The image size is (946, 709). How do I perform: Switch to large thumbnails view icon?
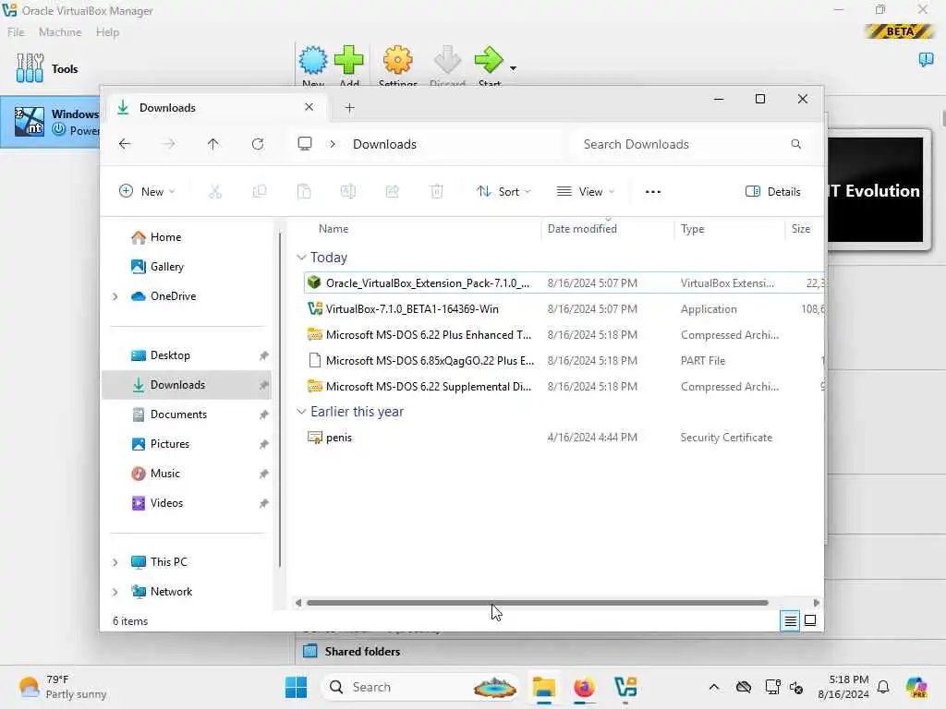point(810,620)
